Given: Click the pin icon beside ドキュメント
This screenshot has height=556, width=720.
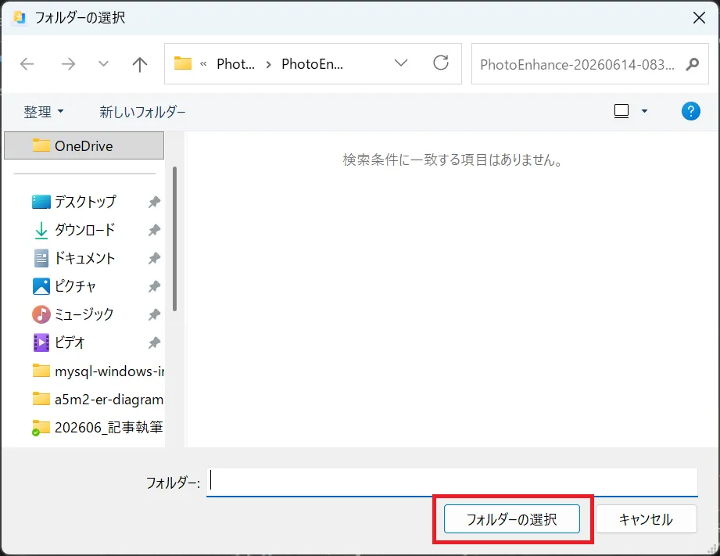Looking at the screenshot, I should (154, 258).
